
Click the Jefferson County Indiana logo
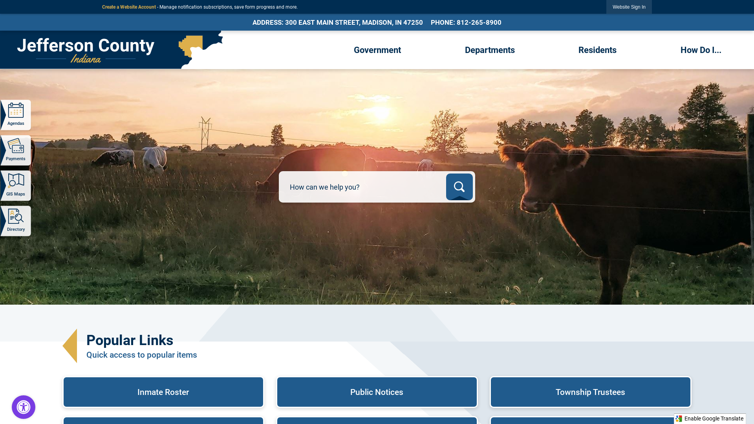[111, 50]
